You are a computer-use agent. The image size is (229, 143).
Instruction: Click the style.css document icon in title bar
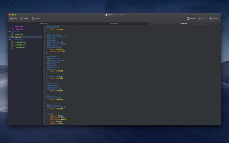(x=106, y=15)
